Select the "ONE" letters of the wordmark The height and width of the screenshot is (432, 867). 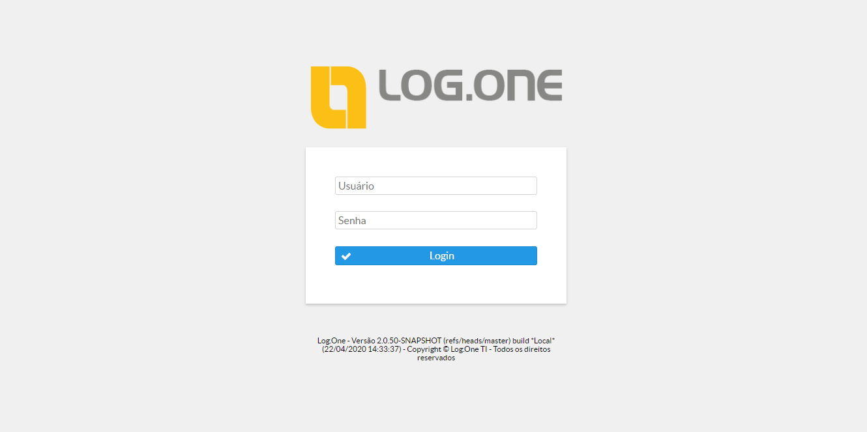coord(518,85)
